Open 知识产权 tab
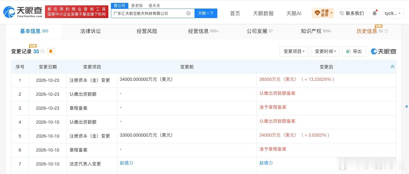Screen dimensions: 409x174 tap(316, 31)
